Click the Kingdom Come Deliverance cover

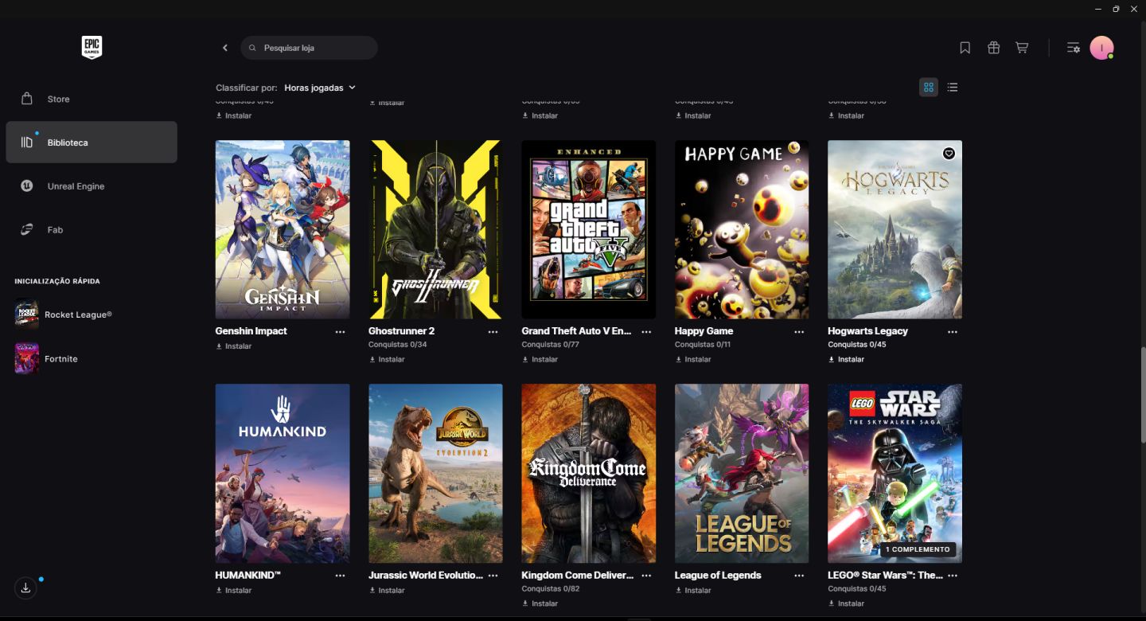click(589, 474)
